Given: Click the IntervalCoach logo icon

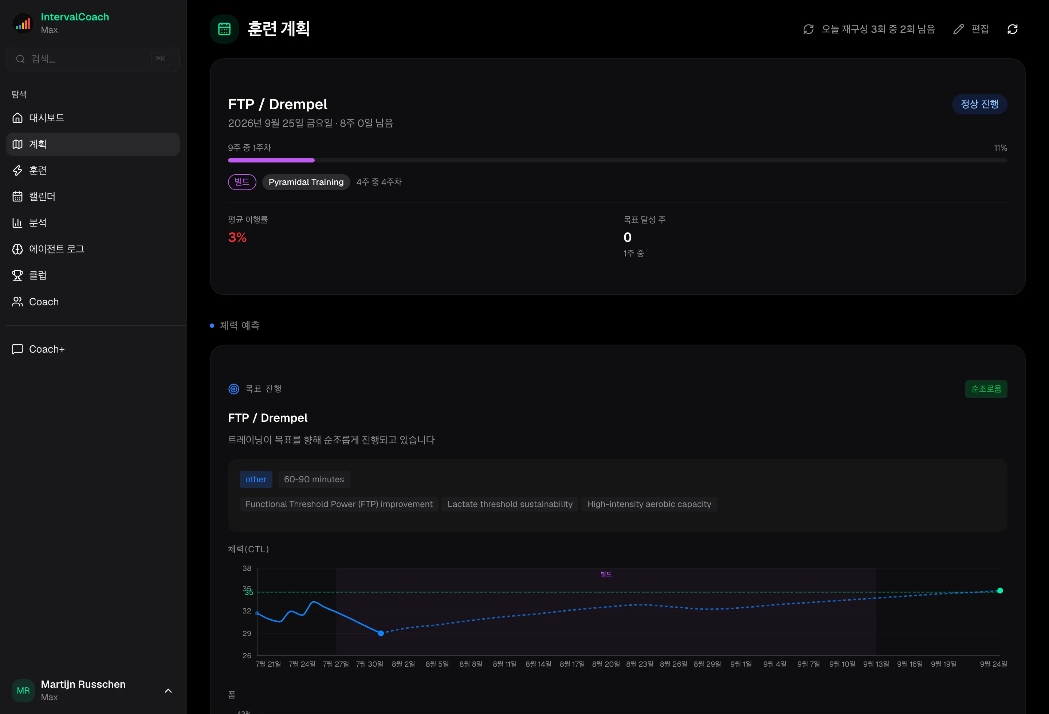Looking at the screenshot, I should 23,23.
